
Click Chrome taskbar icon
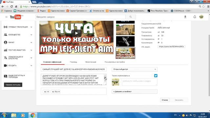coord(33,115)
